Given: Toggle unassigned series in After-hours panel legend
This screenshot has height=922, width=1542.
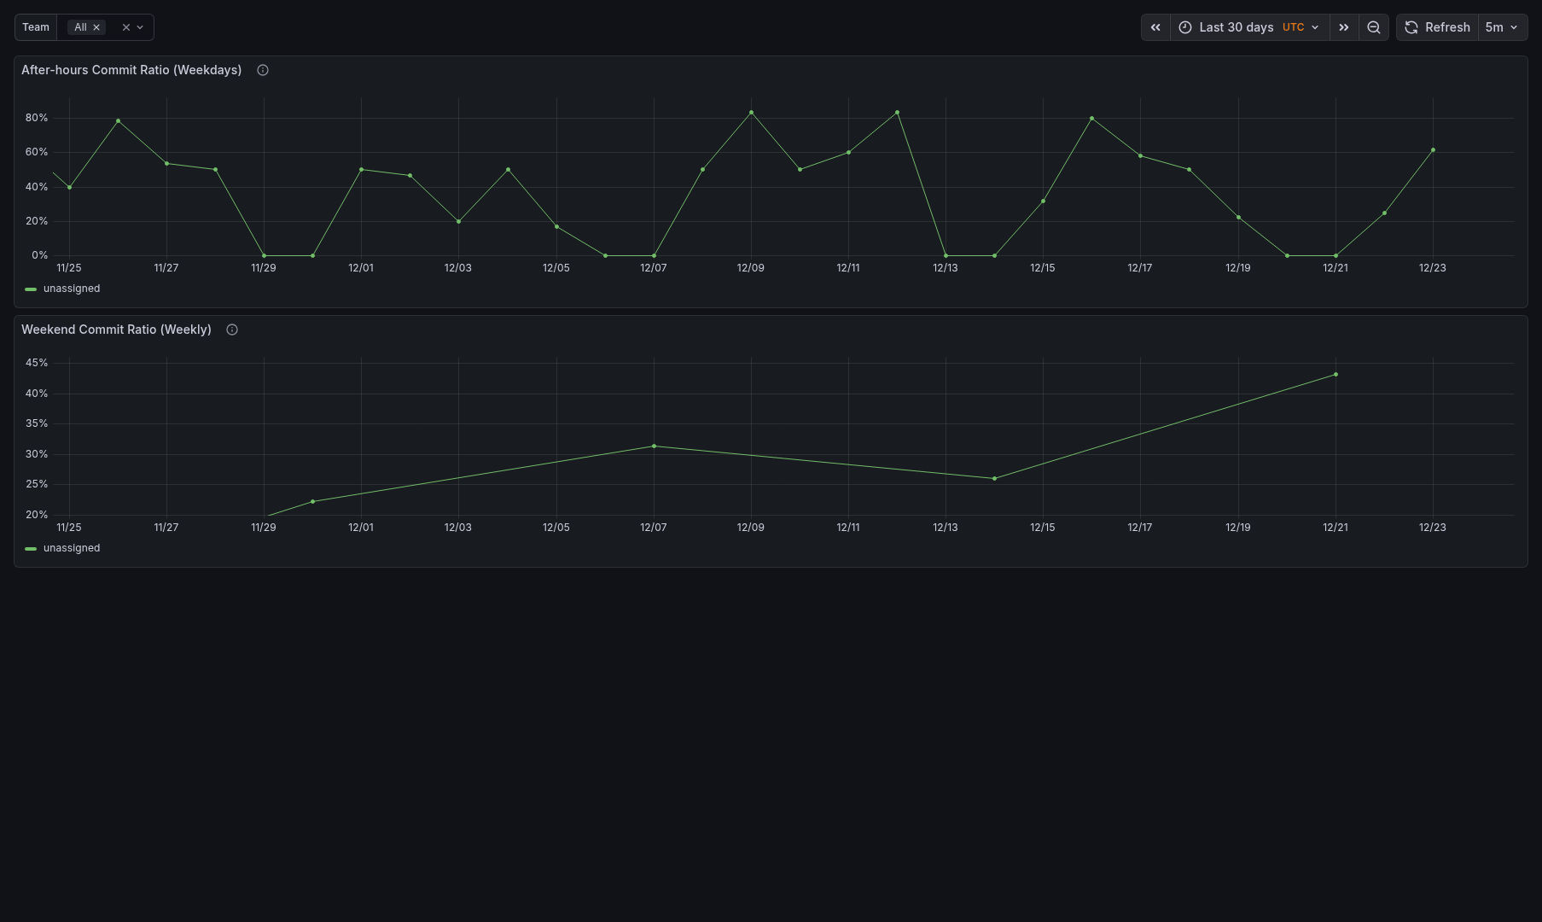Looking at the screenshot, I should tap(72, 289).
